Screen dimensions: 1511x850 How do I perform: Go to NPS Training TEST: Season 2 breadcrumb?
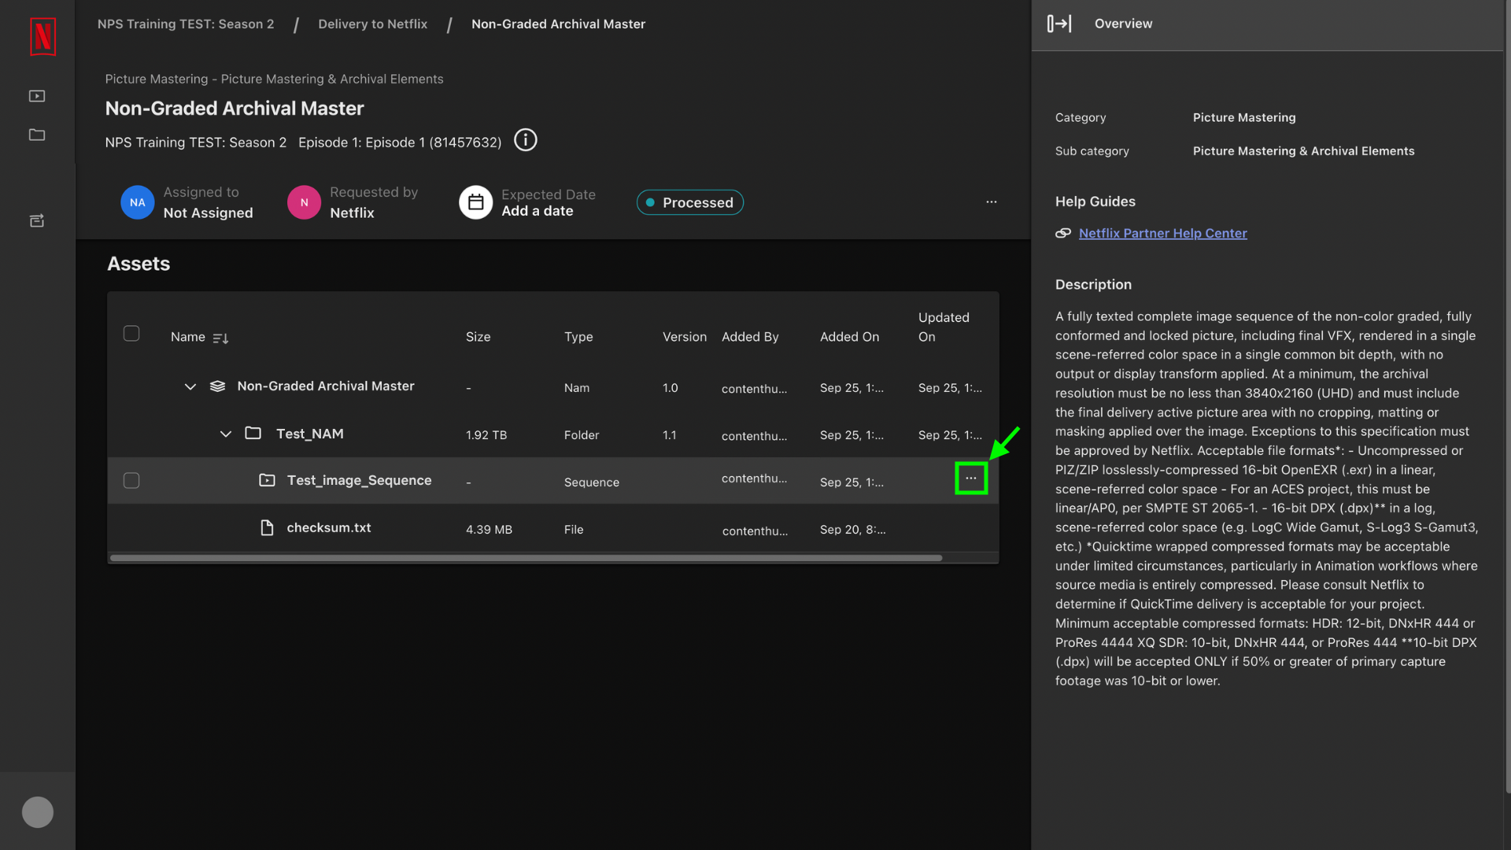(186, 24)
